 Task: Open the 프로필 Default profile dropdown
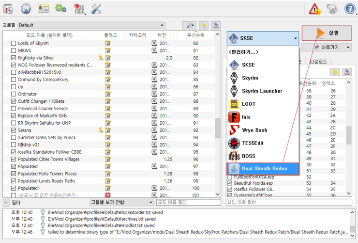pyautogui.click(x=91, y=25)
